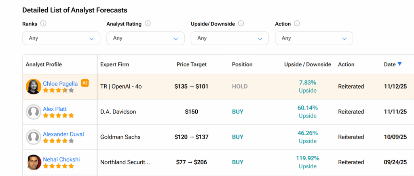Viewport: 414px width, 176px height.
Task: Open the Upside/Downside filter dropdown
Action: (x=230, y=38)
